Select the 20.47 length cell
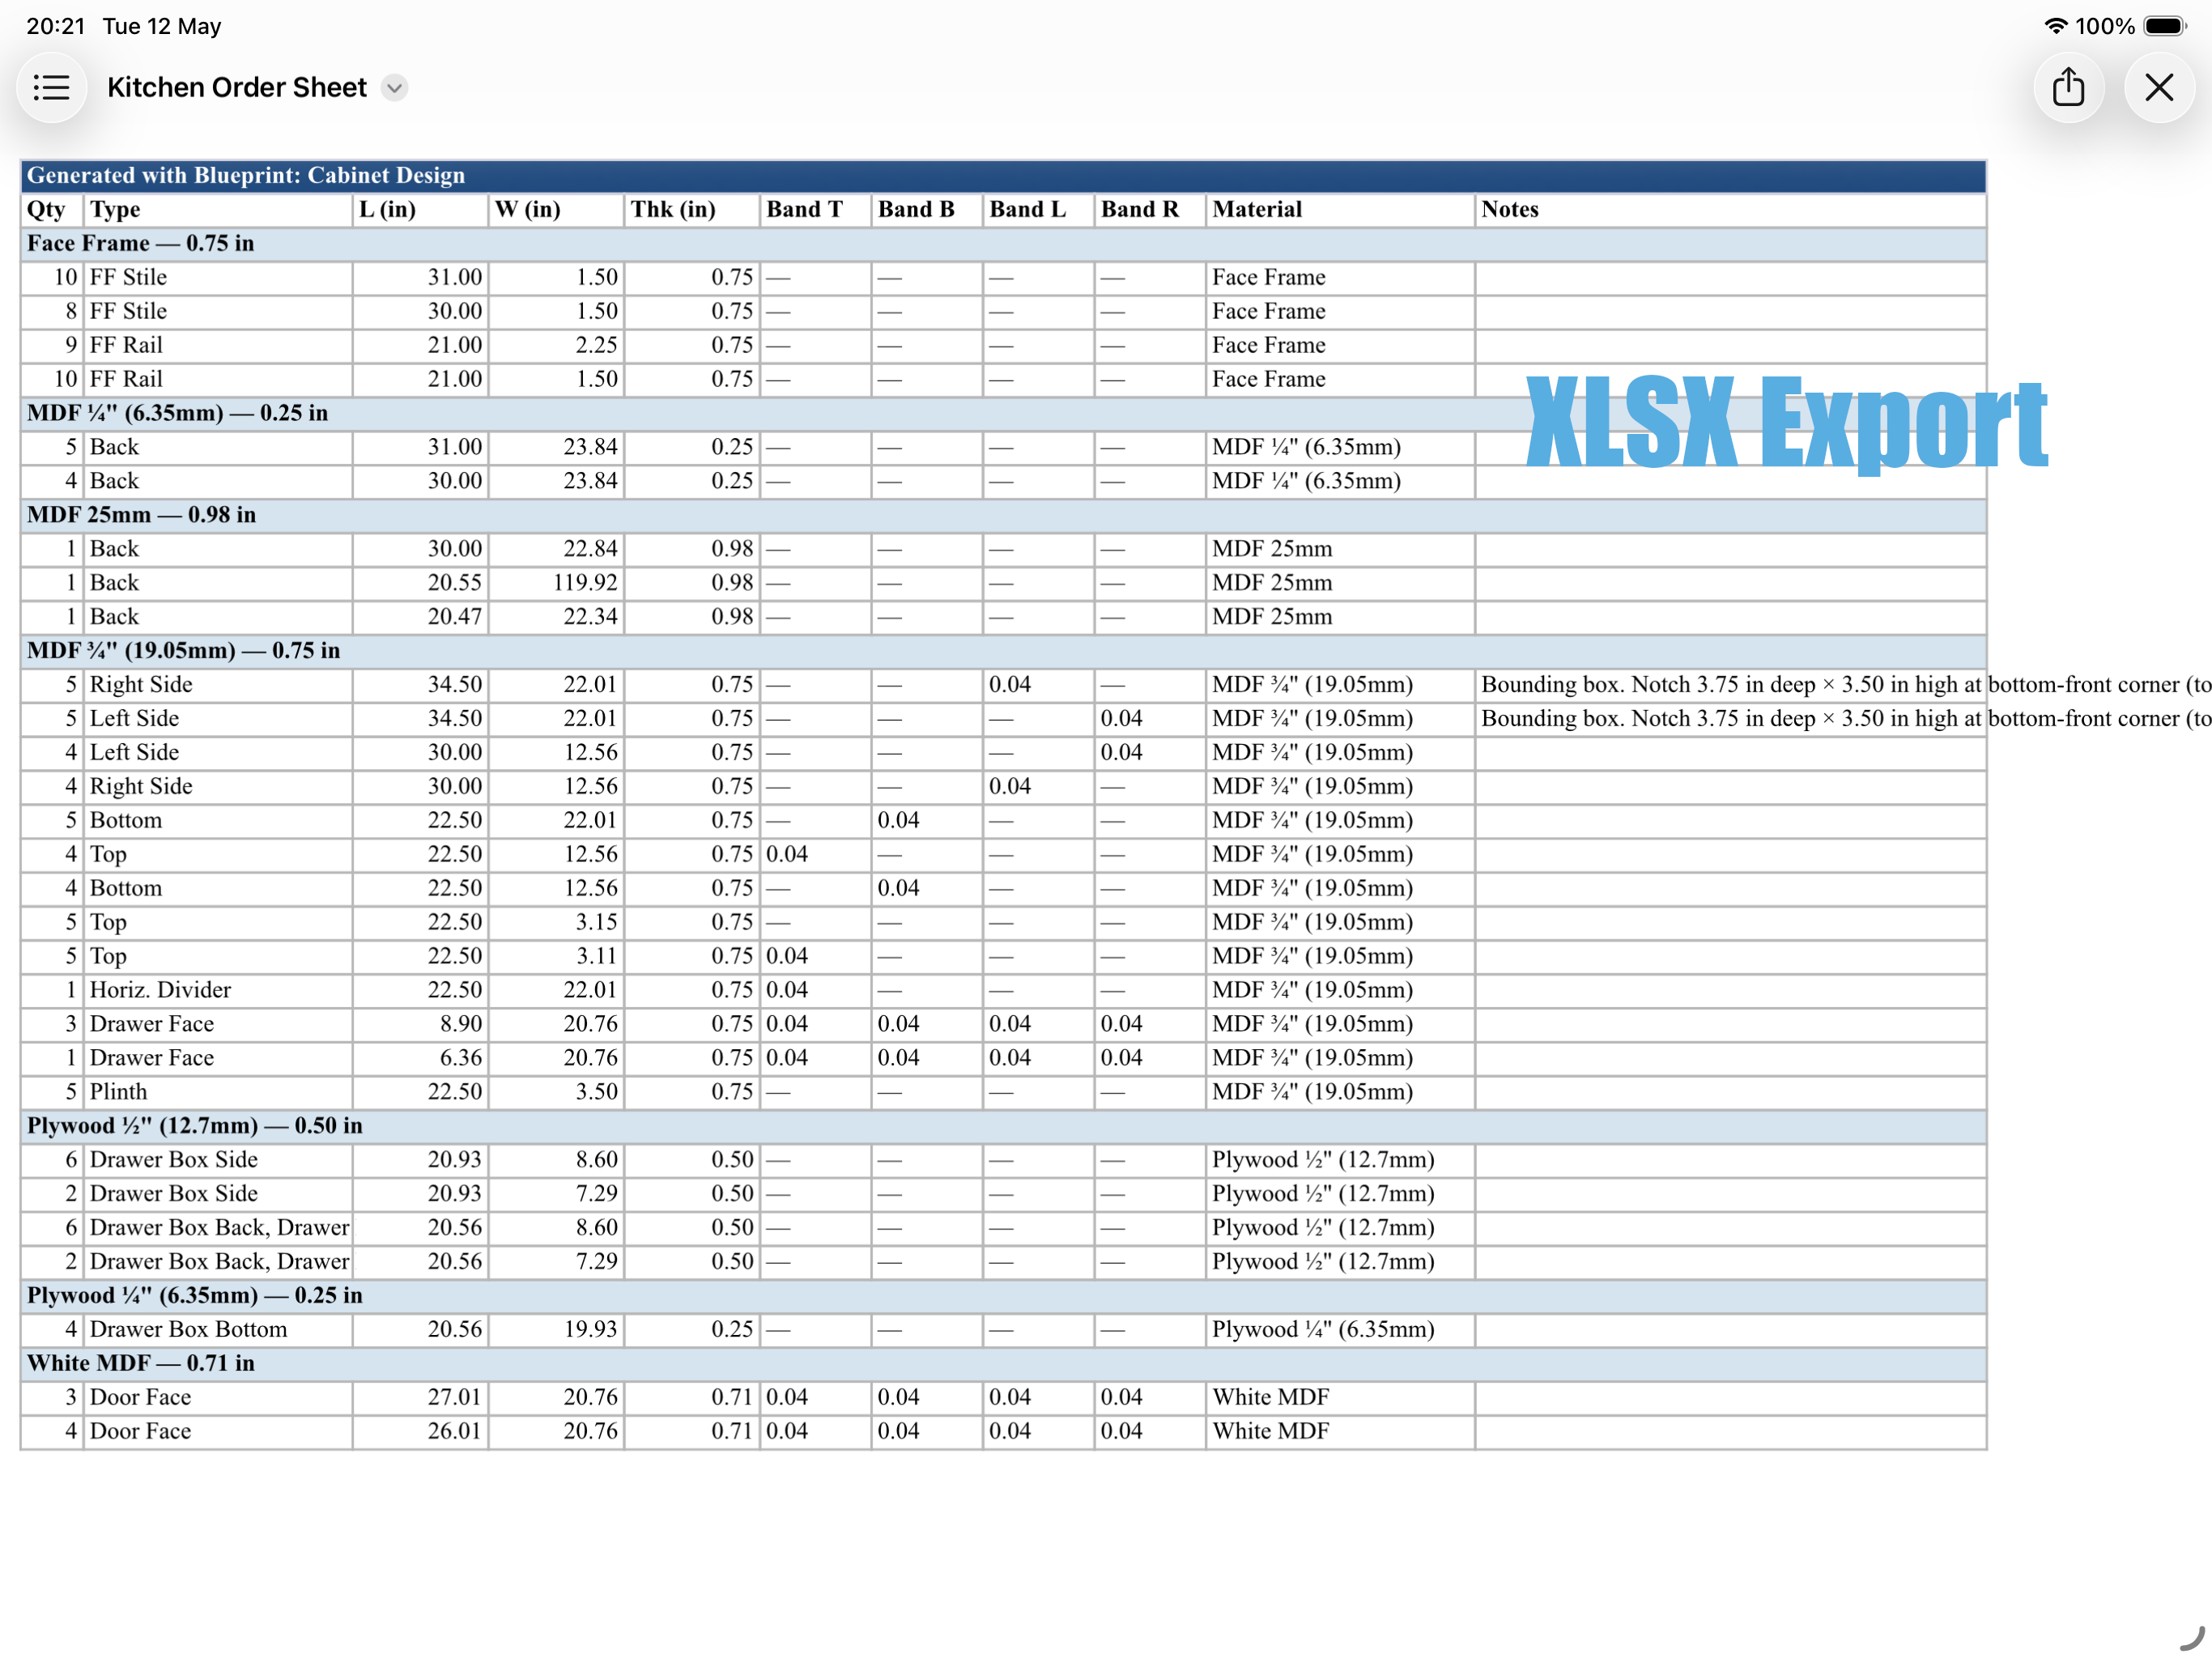 pyautogui.click(x=421, y=617)
